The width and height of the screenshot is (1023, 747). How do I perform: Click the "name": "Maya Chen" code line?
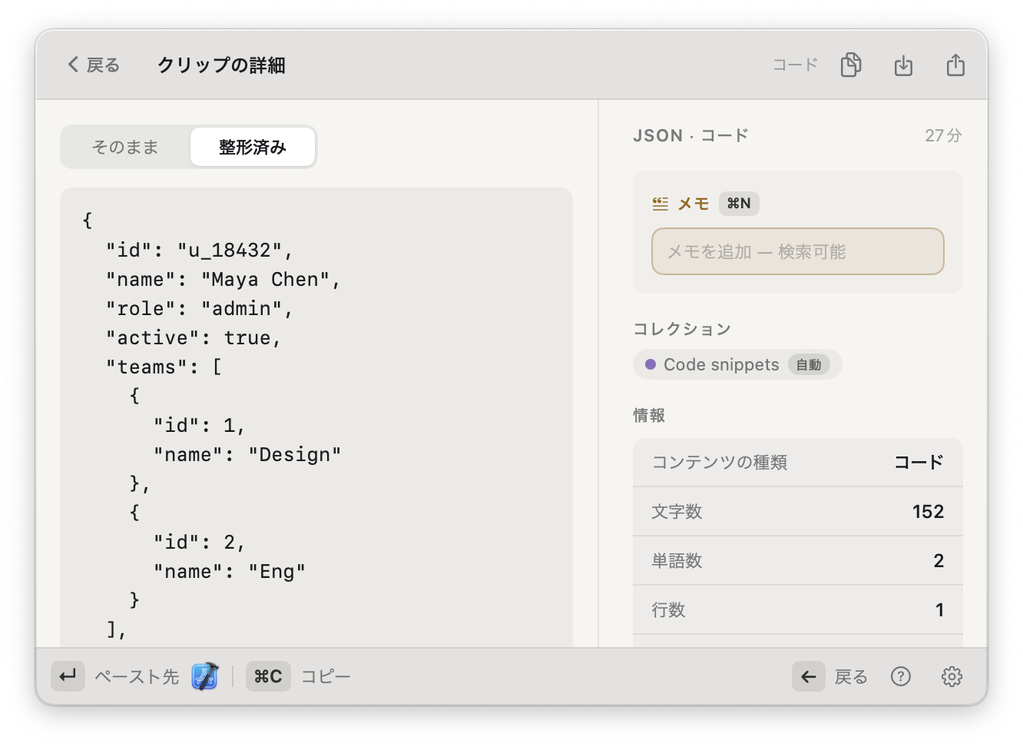click(223, 279)
